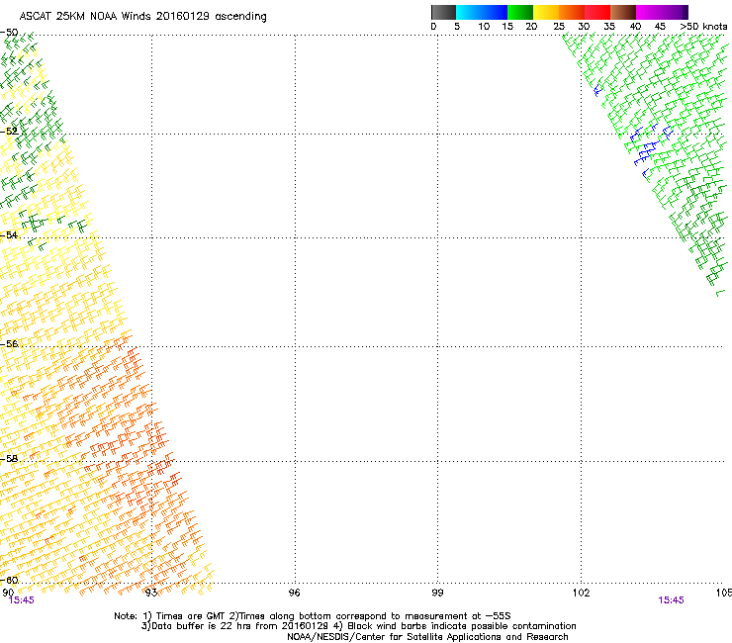Click the "-54" latitude label
Viewport: 732px width, 643px height.
click(x=9, y=234)
